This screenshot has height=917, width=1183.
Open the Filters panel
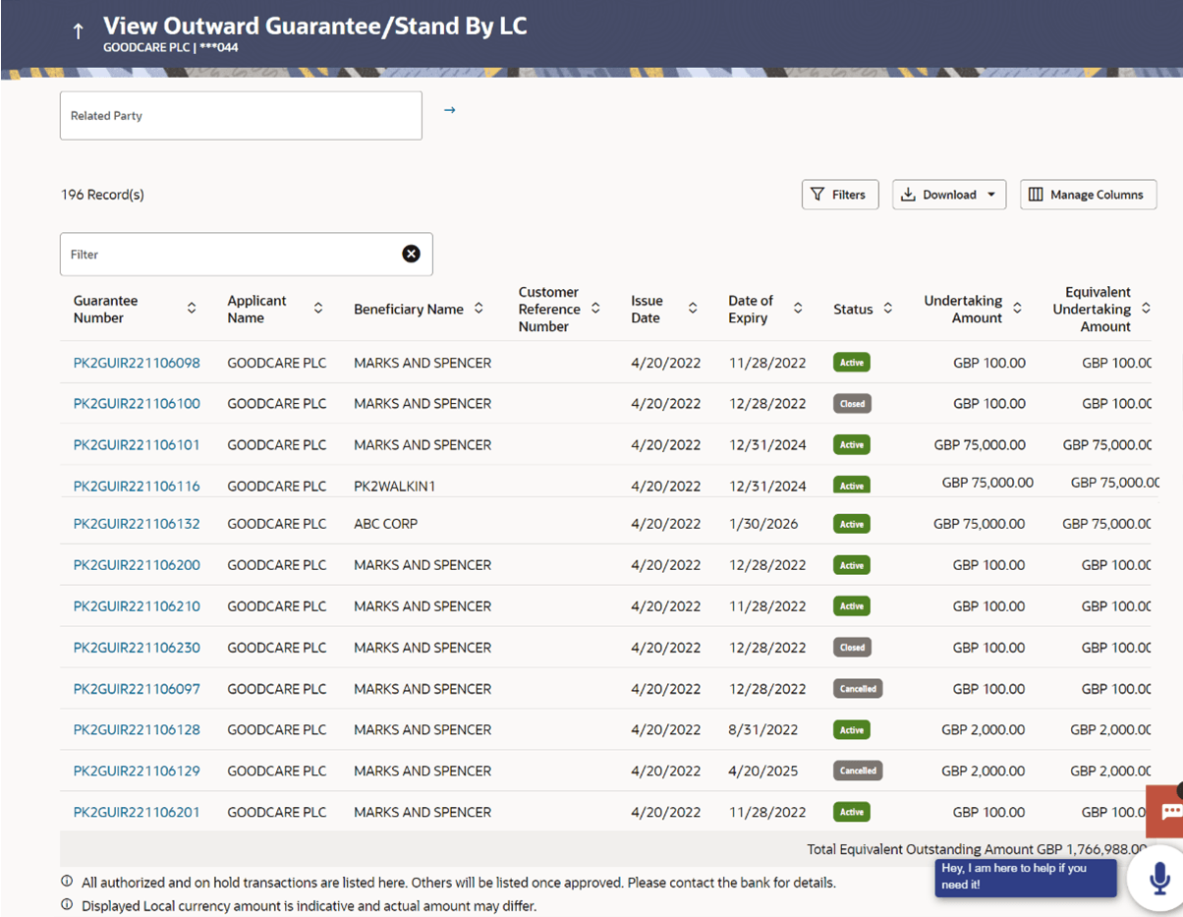(839, 195)
